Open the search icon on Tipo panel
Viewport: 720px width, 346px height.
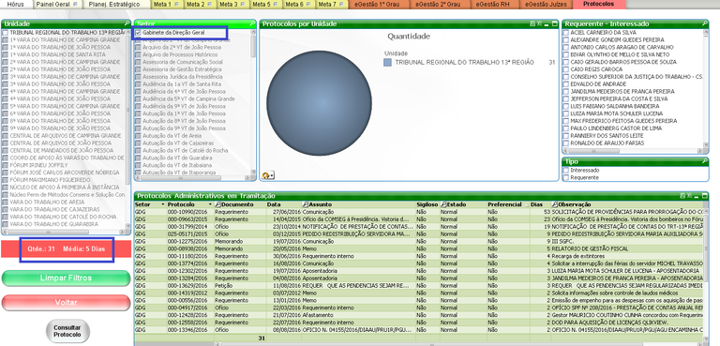[x=704, y=161]
